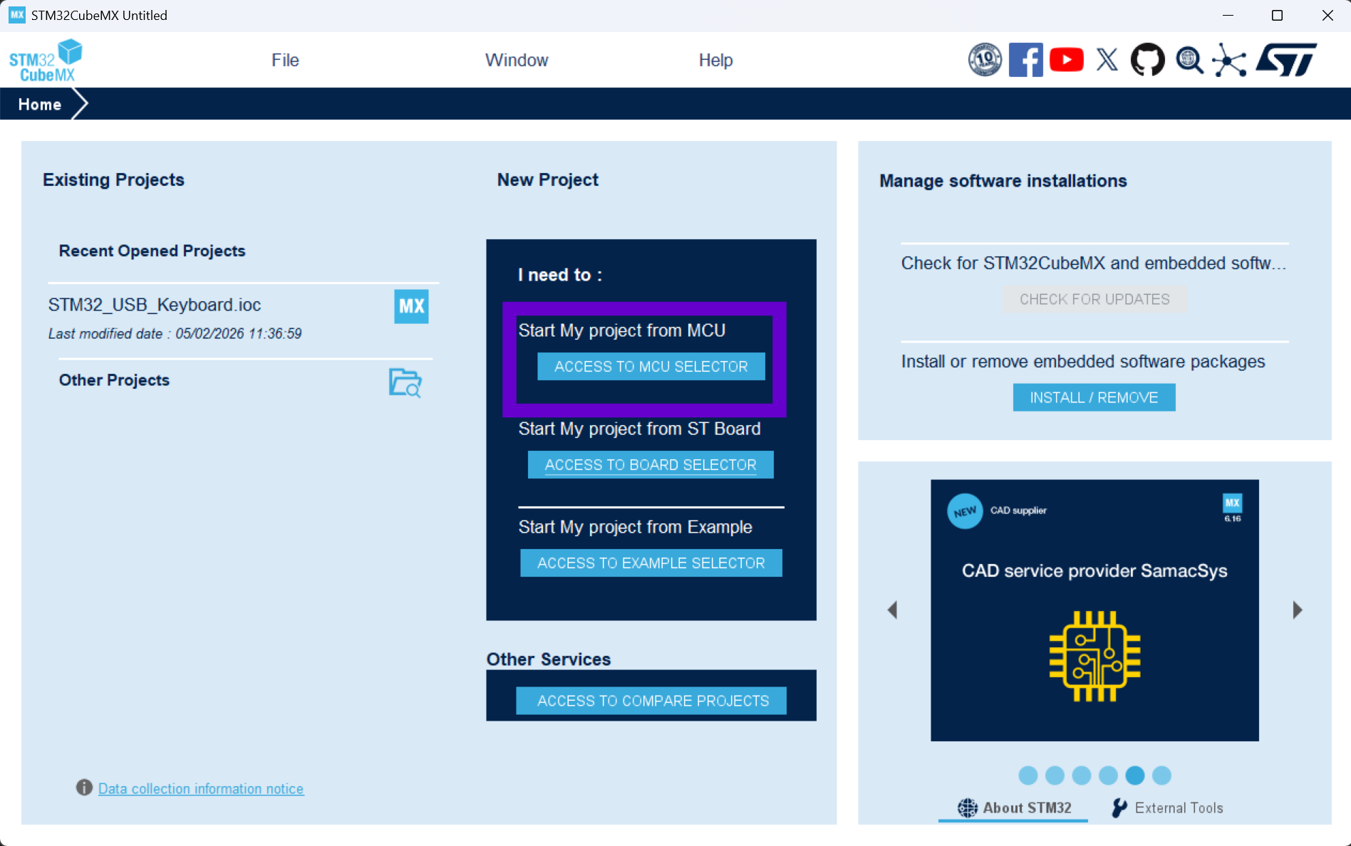
Task: Click ACCESS TO BOARD SELECTOR button
Action: 651,465
